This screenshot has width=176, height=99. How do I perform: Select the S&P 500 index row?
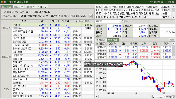pos(53,52)
